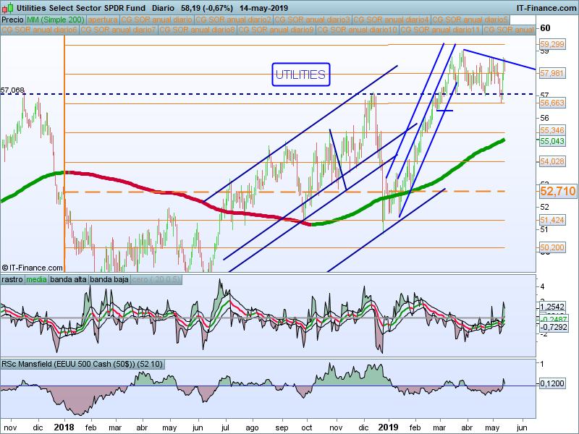Click the UTILITIES text box annotation
579x434 pixels.
pyautogui.click(x=300, y=75)
